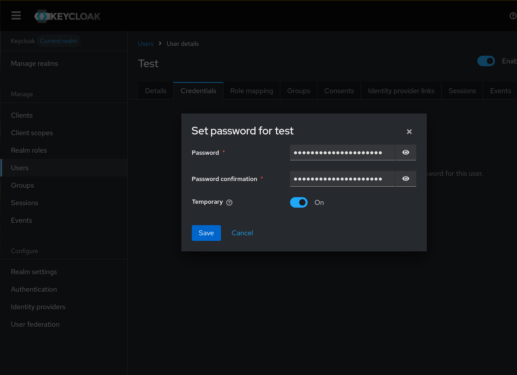Go to Users breadcrumb link
Viewport: 517px width, 375px height.
tap(146, 44)
